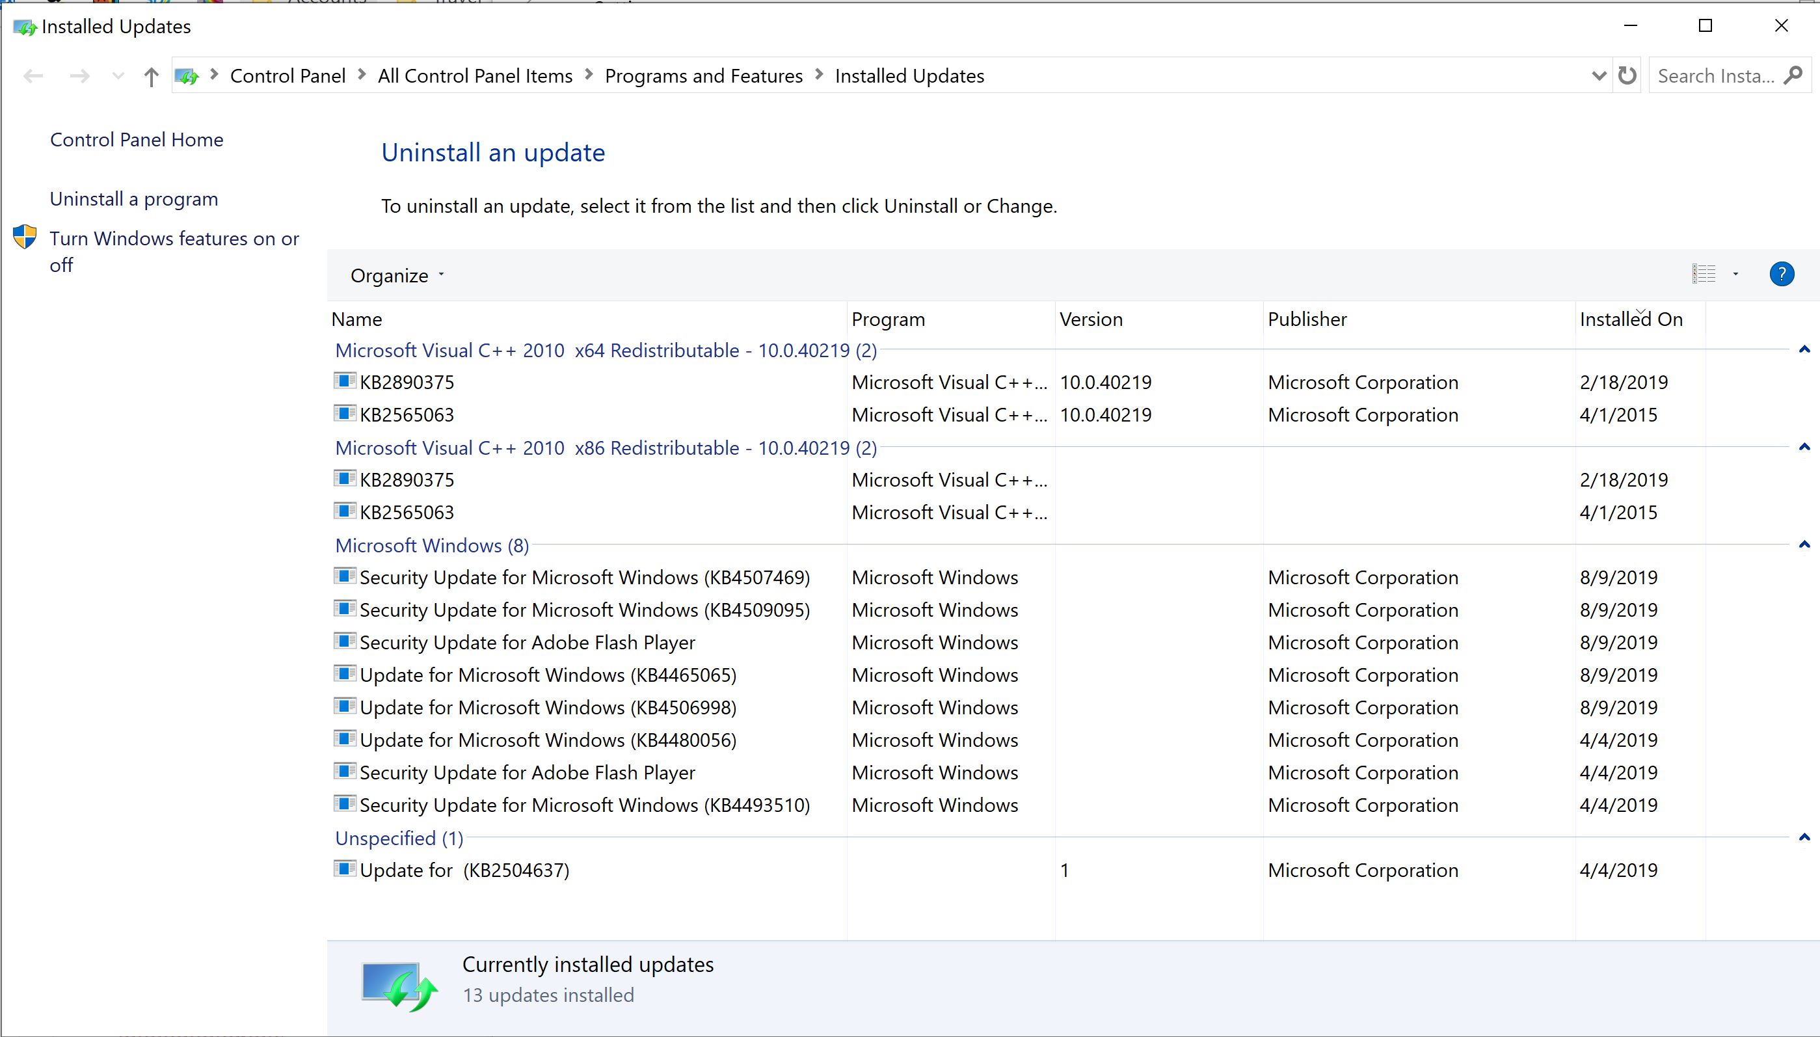
Task: Click icon next to KB4507469 security update
Action: (345, 576)
